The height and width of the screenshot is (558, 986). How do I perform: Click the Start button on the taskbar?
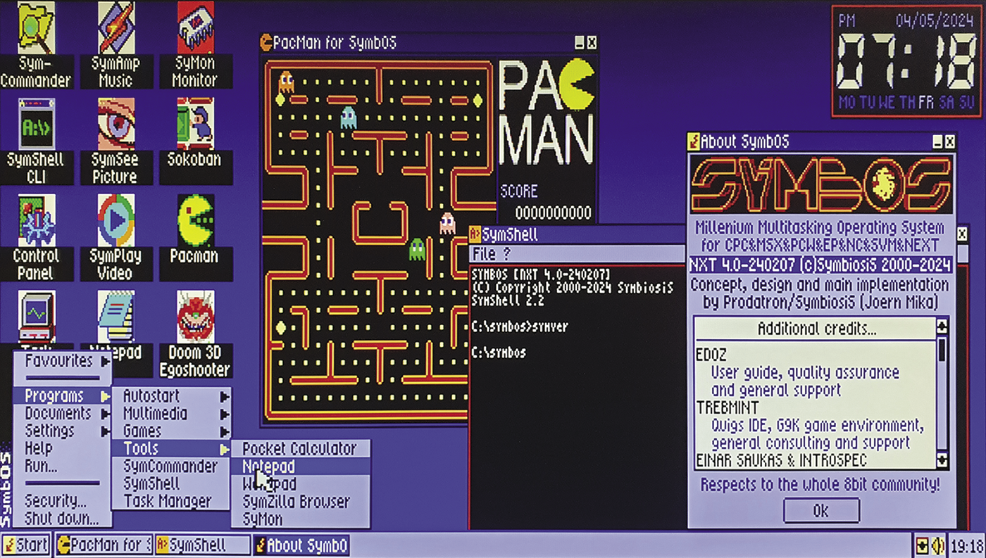pos(25,545)
